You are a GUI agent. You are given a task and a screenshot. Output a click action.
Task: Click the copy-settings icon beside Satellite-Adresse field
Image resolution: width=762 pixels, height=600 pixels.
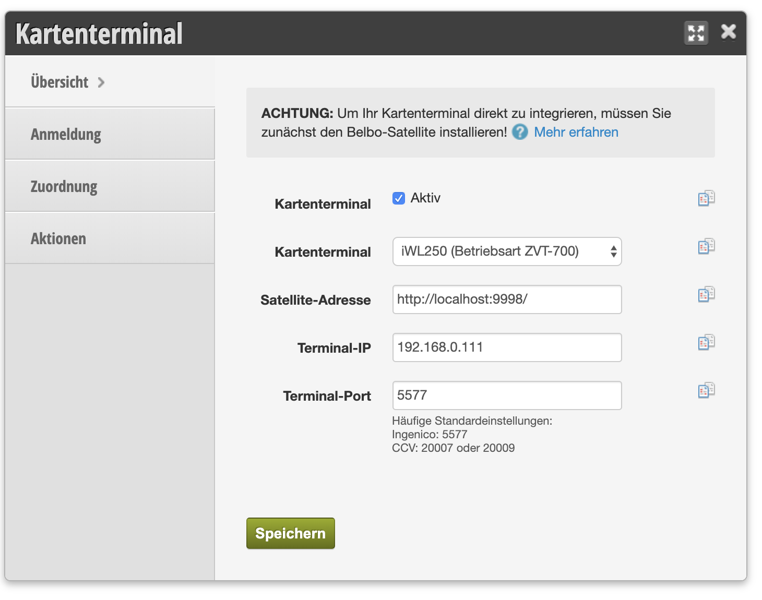coord(706,294)
